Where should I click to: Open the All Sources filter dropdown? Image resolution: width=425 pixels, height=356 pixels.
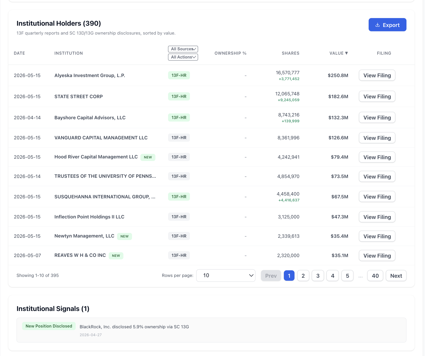183,49
